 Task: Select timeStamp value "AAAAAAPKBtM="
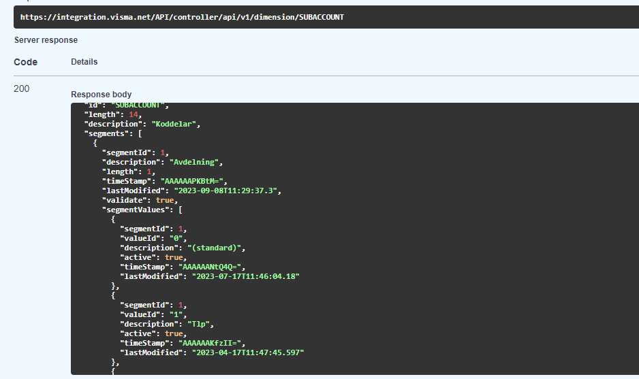(192, 181)
